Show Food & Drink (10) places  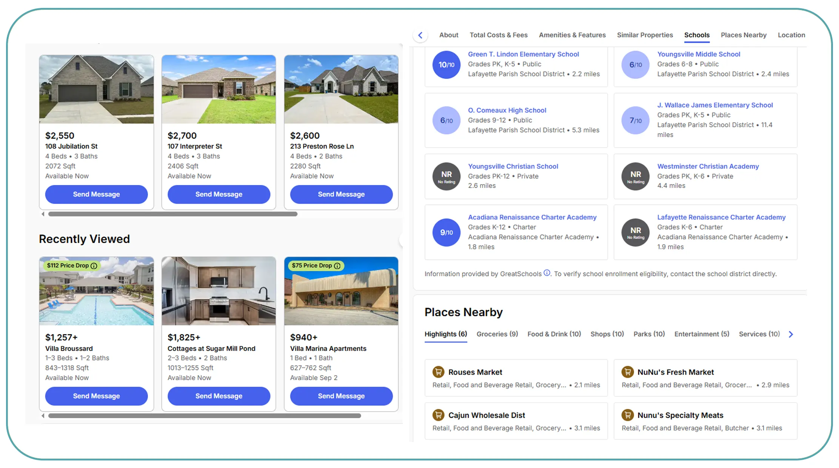point(554,334)
